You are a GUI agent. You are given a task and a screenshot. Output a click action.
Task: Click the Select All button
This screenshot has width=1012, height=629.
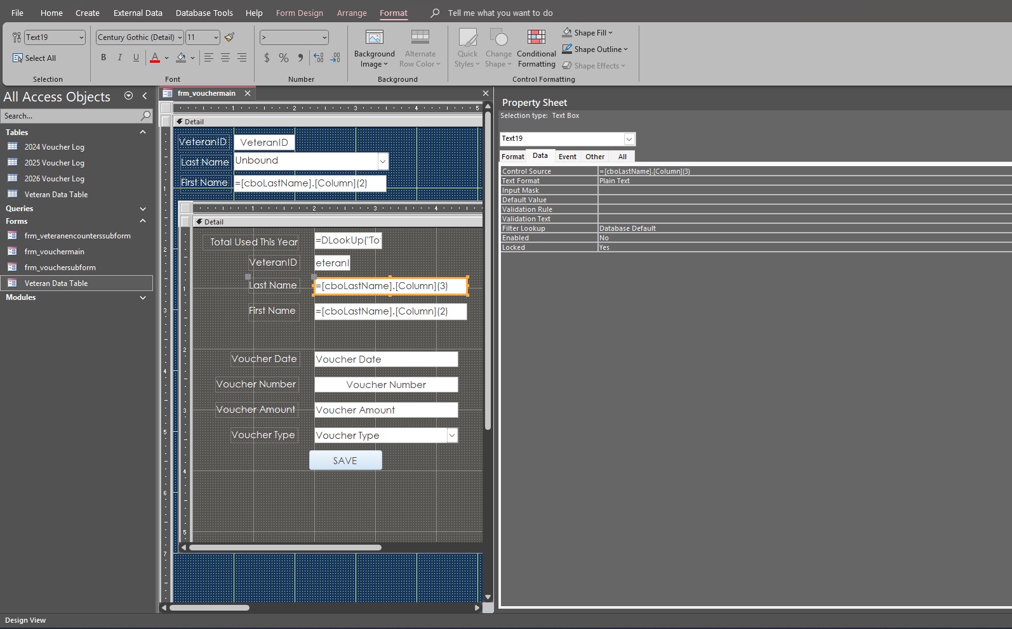35,58
